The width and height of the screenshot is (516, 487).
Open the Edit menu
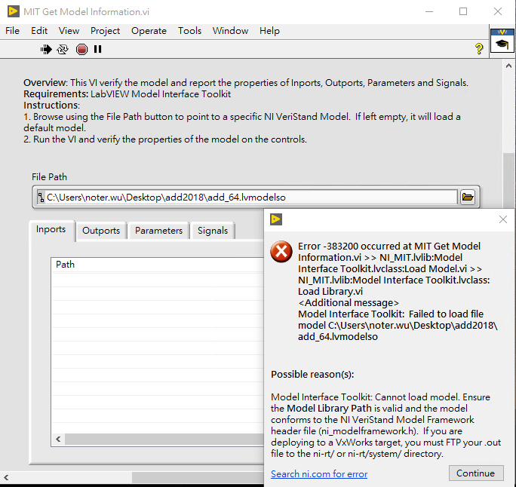coord(39,31)
